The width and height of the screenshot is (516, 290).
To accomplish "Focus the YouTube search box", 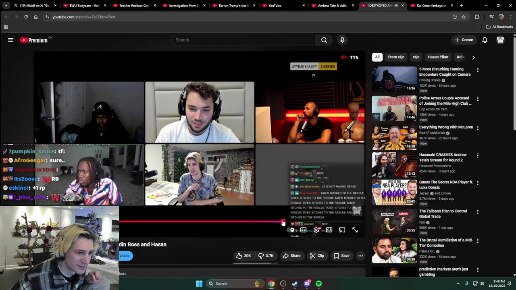I will click(x=244, y=40).
